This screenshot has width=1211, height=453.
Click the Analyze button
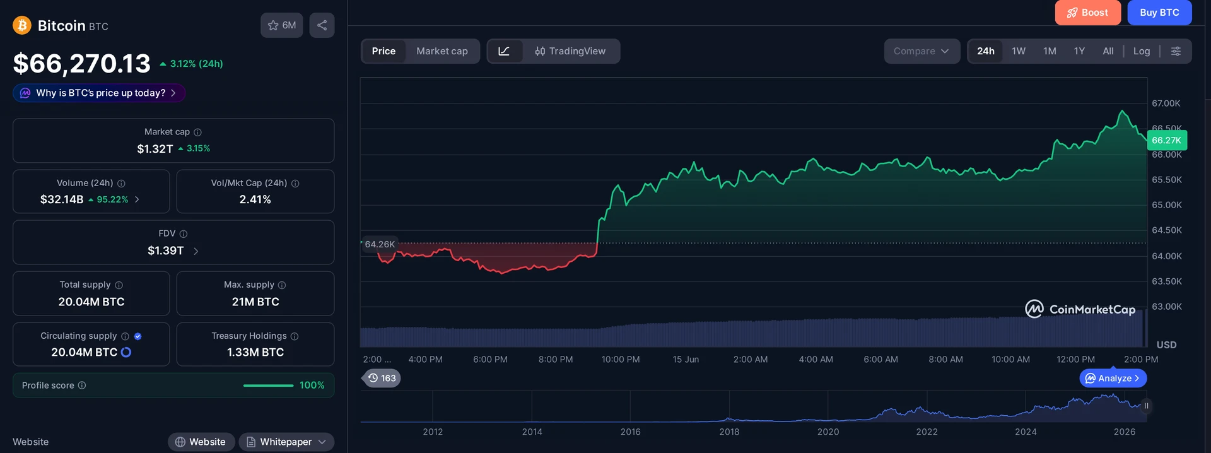[1113, 378]
